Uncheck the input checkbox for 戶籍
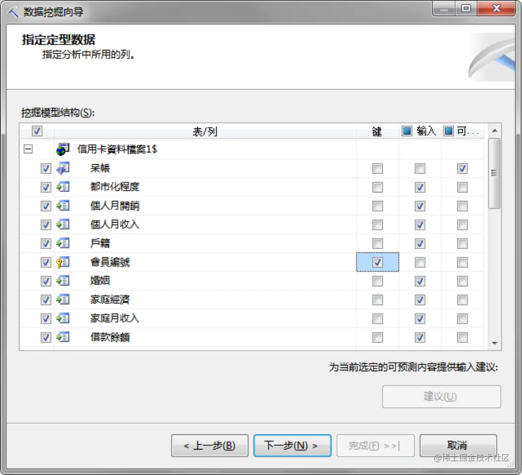This screenshot has height=475, width=522. [x=420, y=243]
